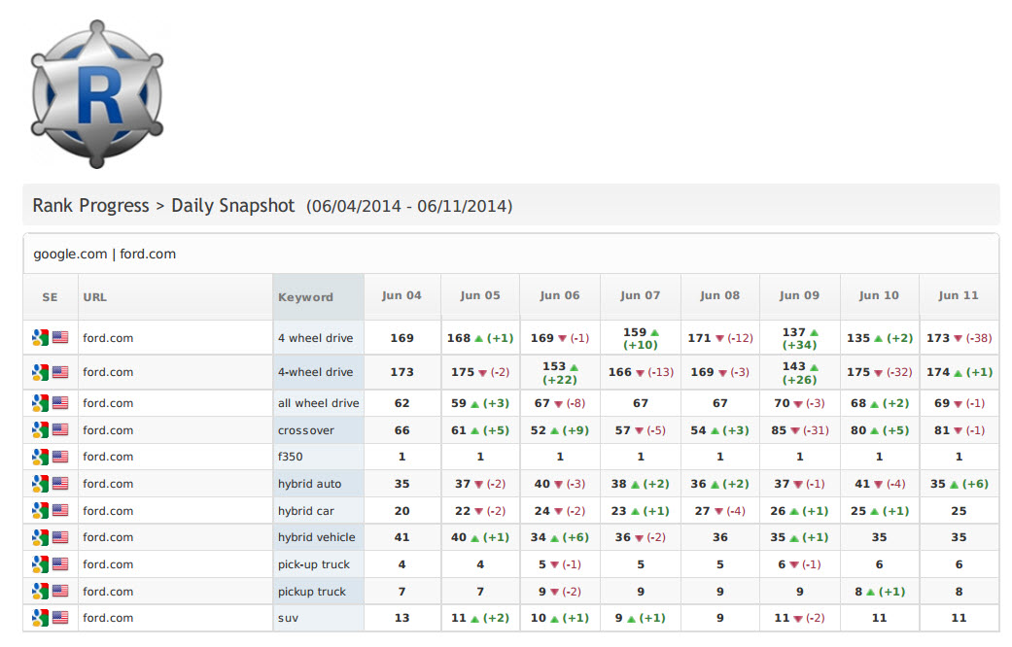Click US flag in 4-wheel drive row
The image size is (1012, 647).
pyautogui.click(x=60, y=371)
